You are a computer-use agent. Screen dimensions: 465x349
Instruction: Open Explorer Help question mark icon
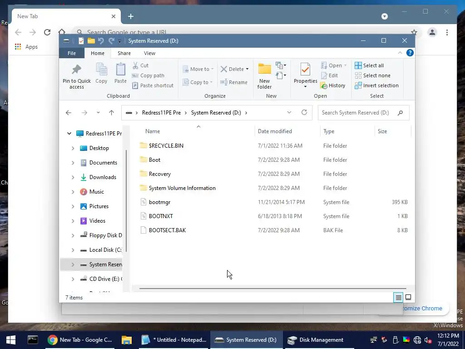[410, 53]
